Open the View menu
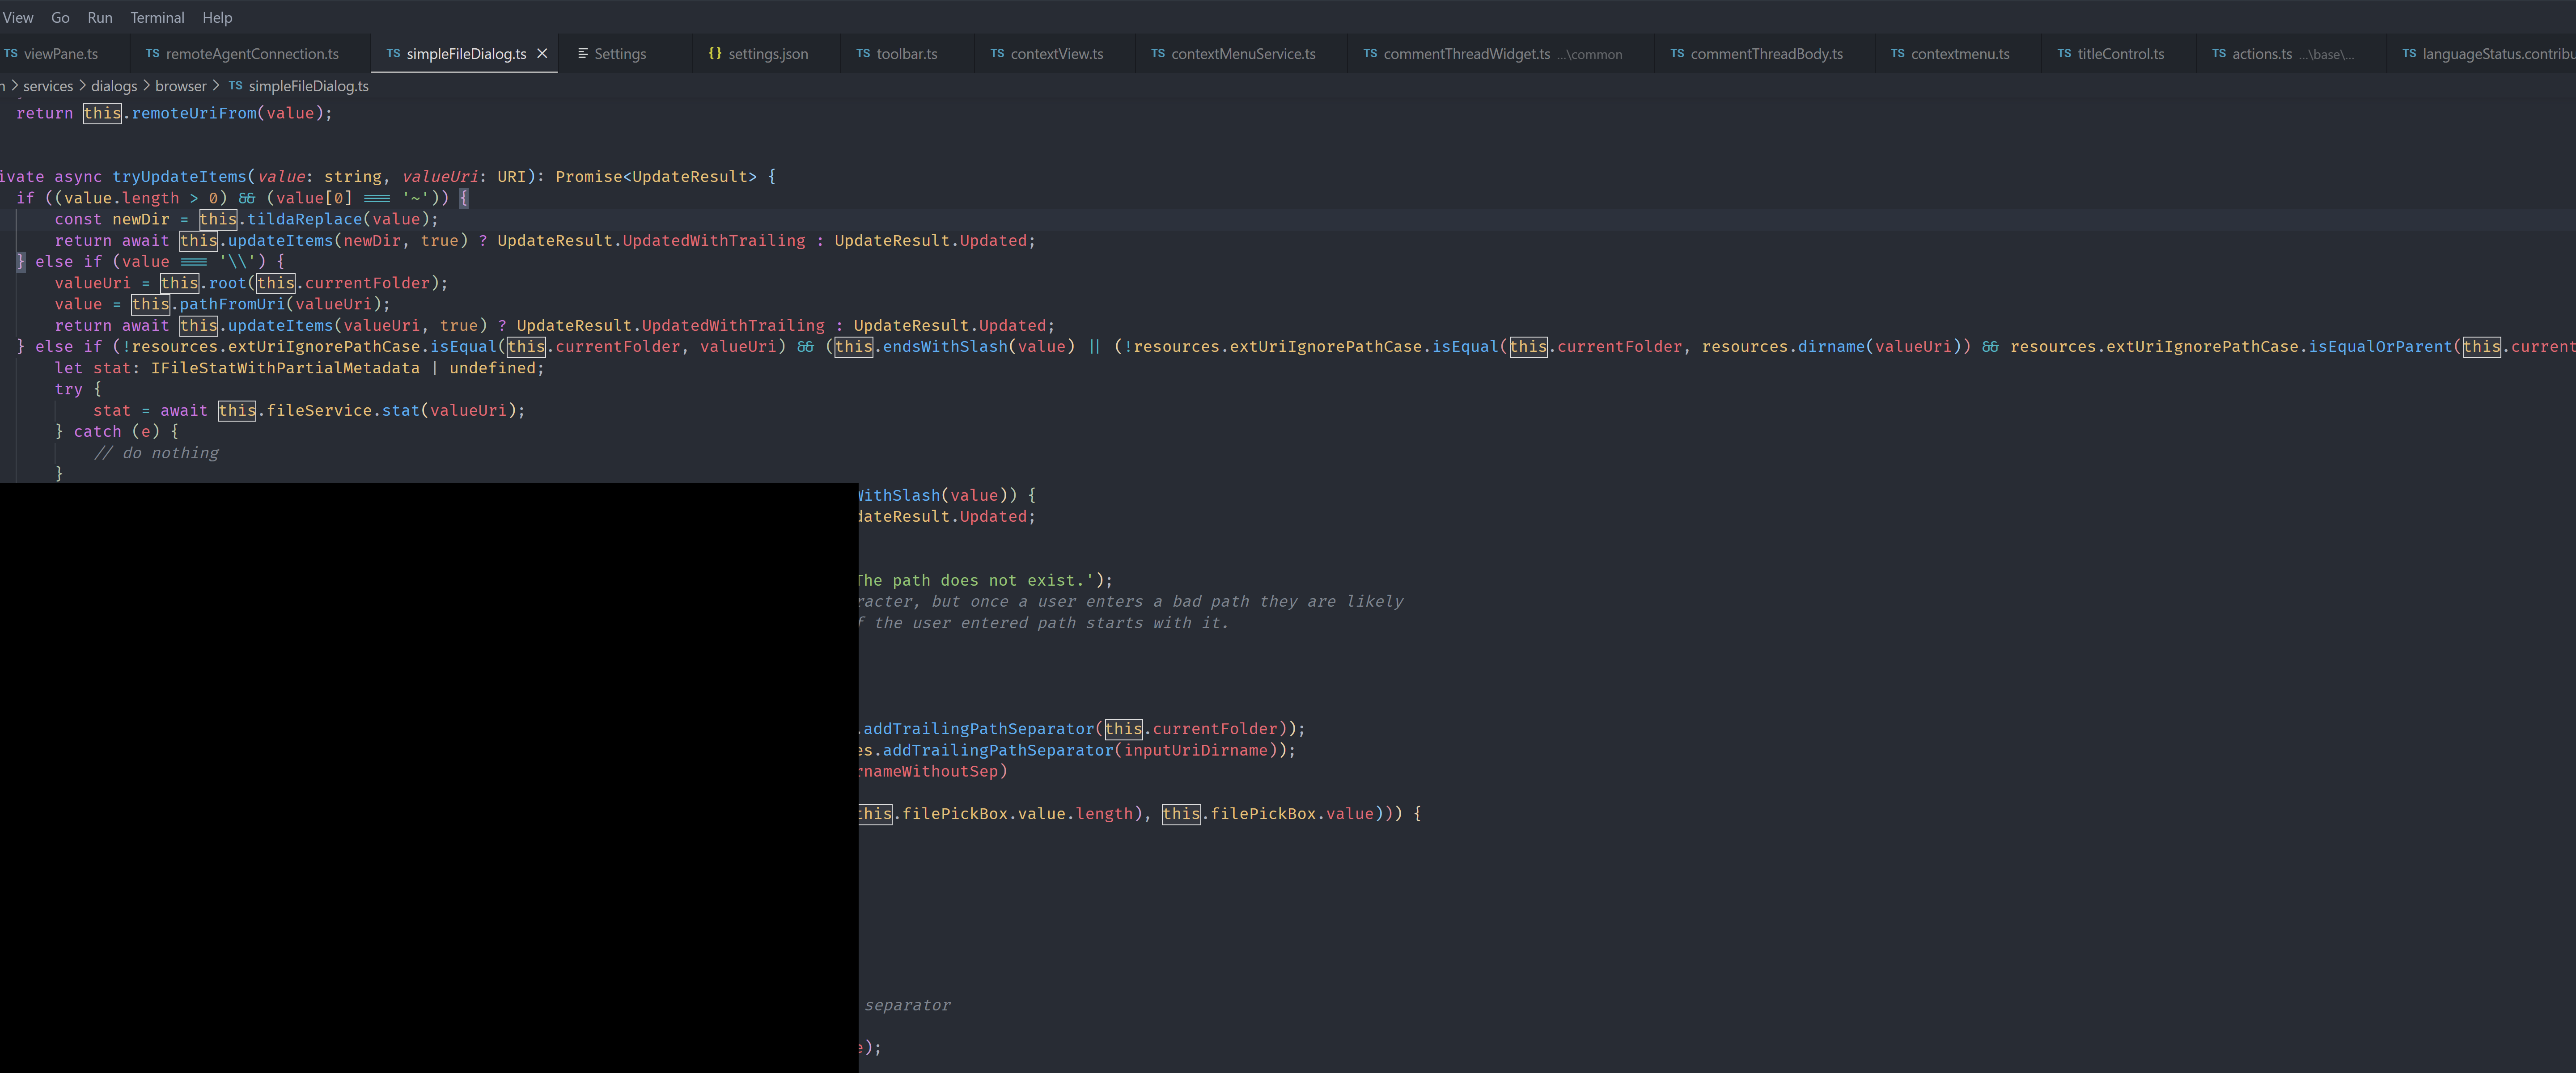The width and height of the screenshot is (2576, 1073). 17,17
